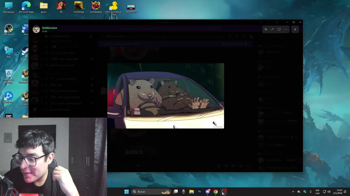Open Photoshop from the taskbar
Screen dimensions: 350x196
tap(200, 192)
